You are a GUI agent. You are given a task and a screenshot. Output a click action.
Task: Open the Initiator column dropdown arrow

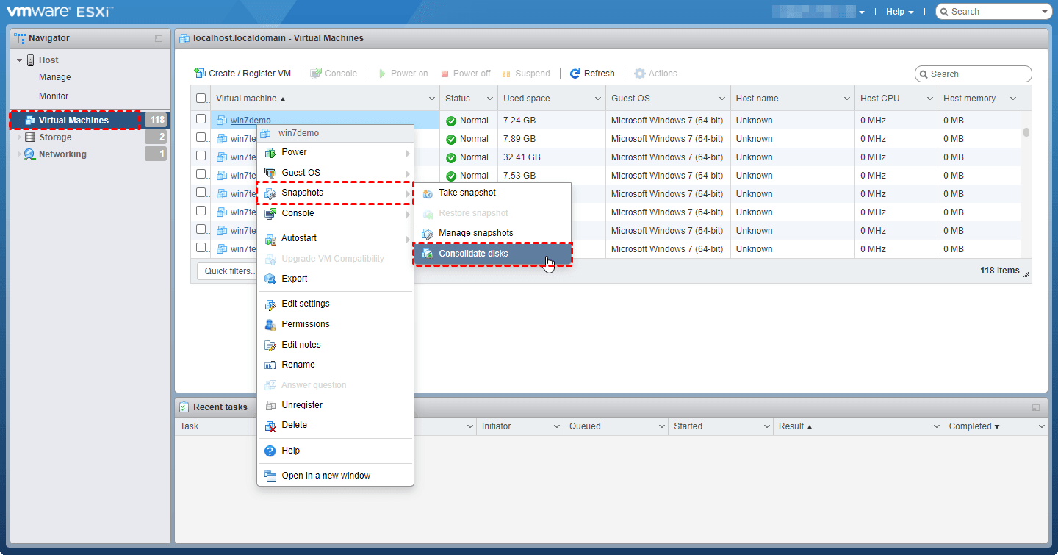(x=556, y=426)
